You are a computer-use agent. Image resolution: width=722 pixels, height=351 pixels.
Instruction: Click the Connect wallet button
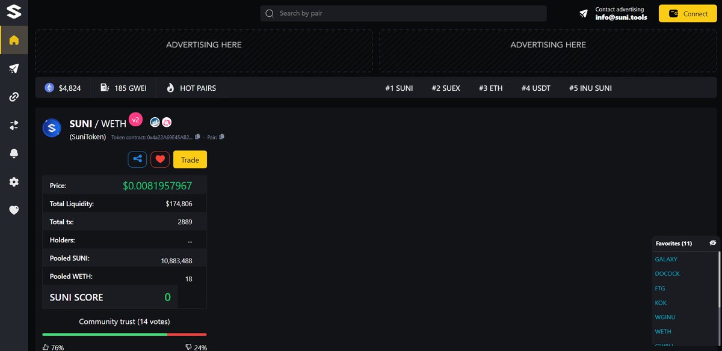click(x=688, y=13)
